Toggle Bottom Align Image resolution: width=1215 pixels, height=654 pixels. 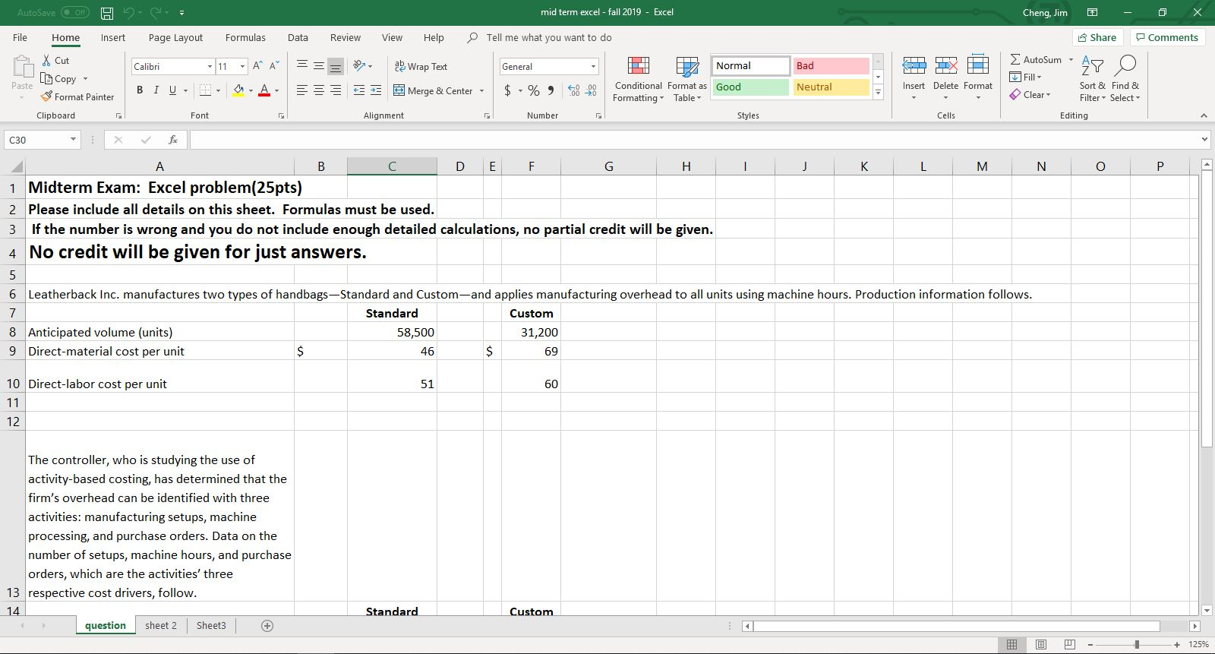[x=336, y=66]
